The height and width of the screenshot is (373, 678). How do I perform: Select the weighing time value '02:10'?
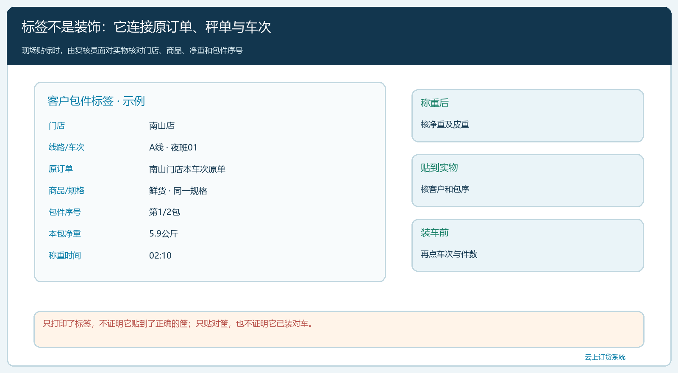tap(160, 255)
